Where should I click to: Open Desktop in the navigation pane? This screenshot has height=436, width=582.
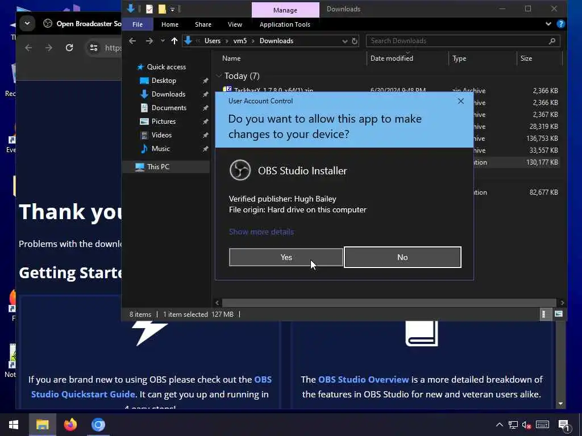click(163, 81)
